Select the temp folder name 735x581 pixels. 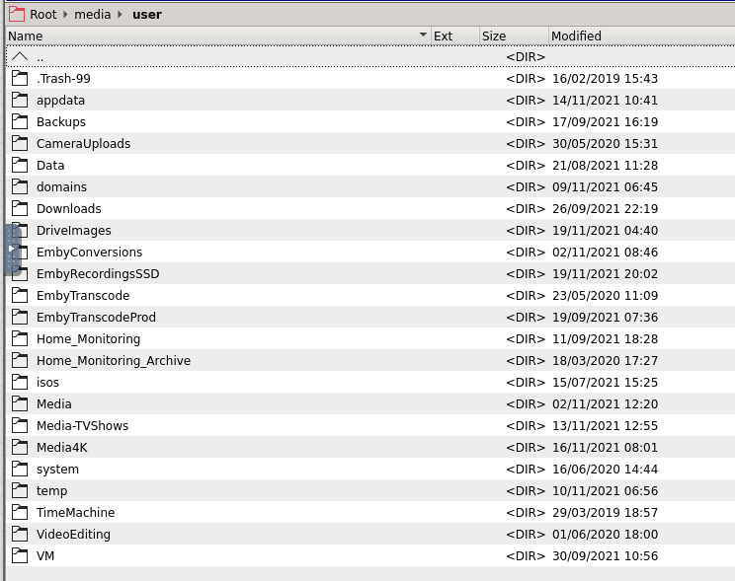pos(52,490)
